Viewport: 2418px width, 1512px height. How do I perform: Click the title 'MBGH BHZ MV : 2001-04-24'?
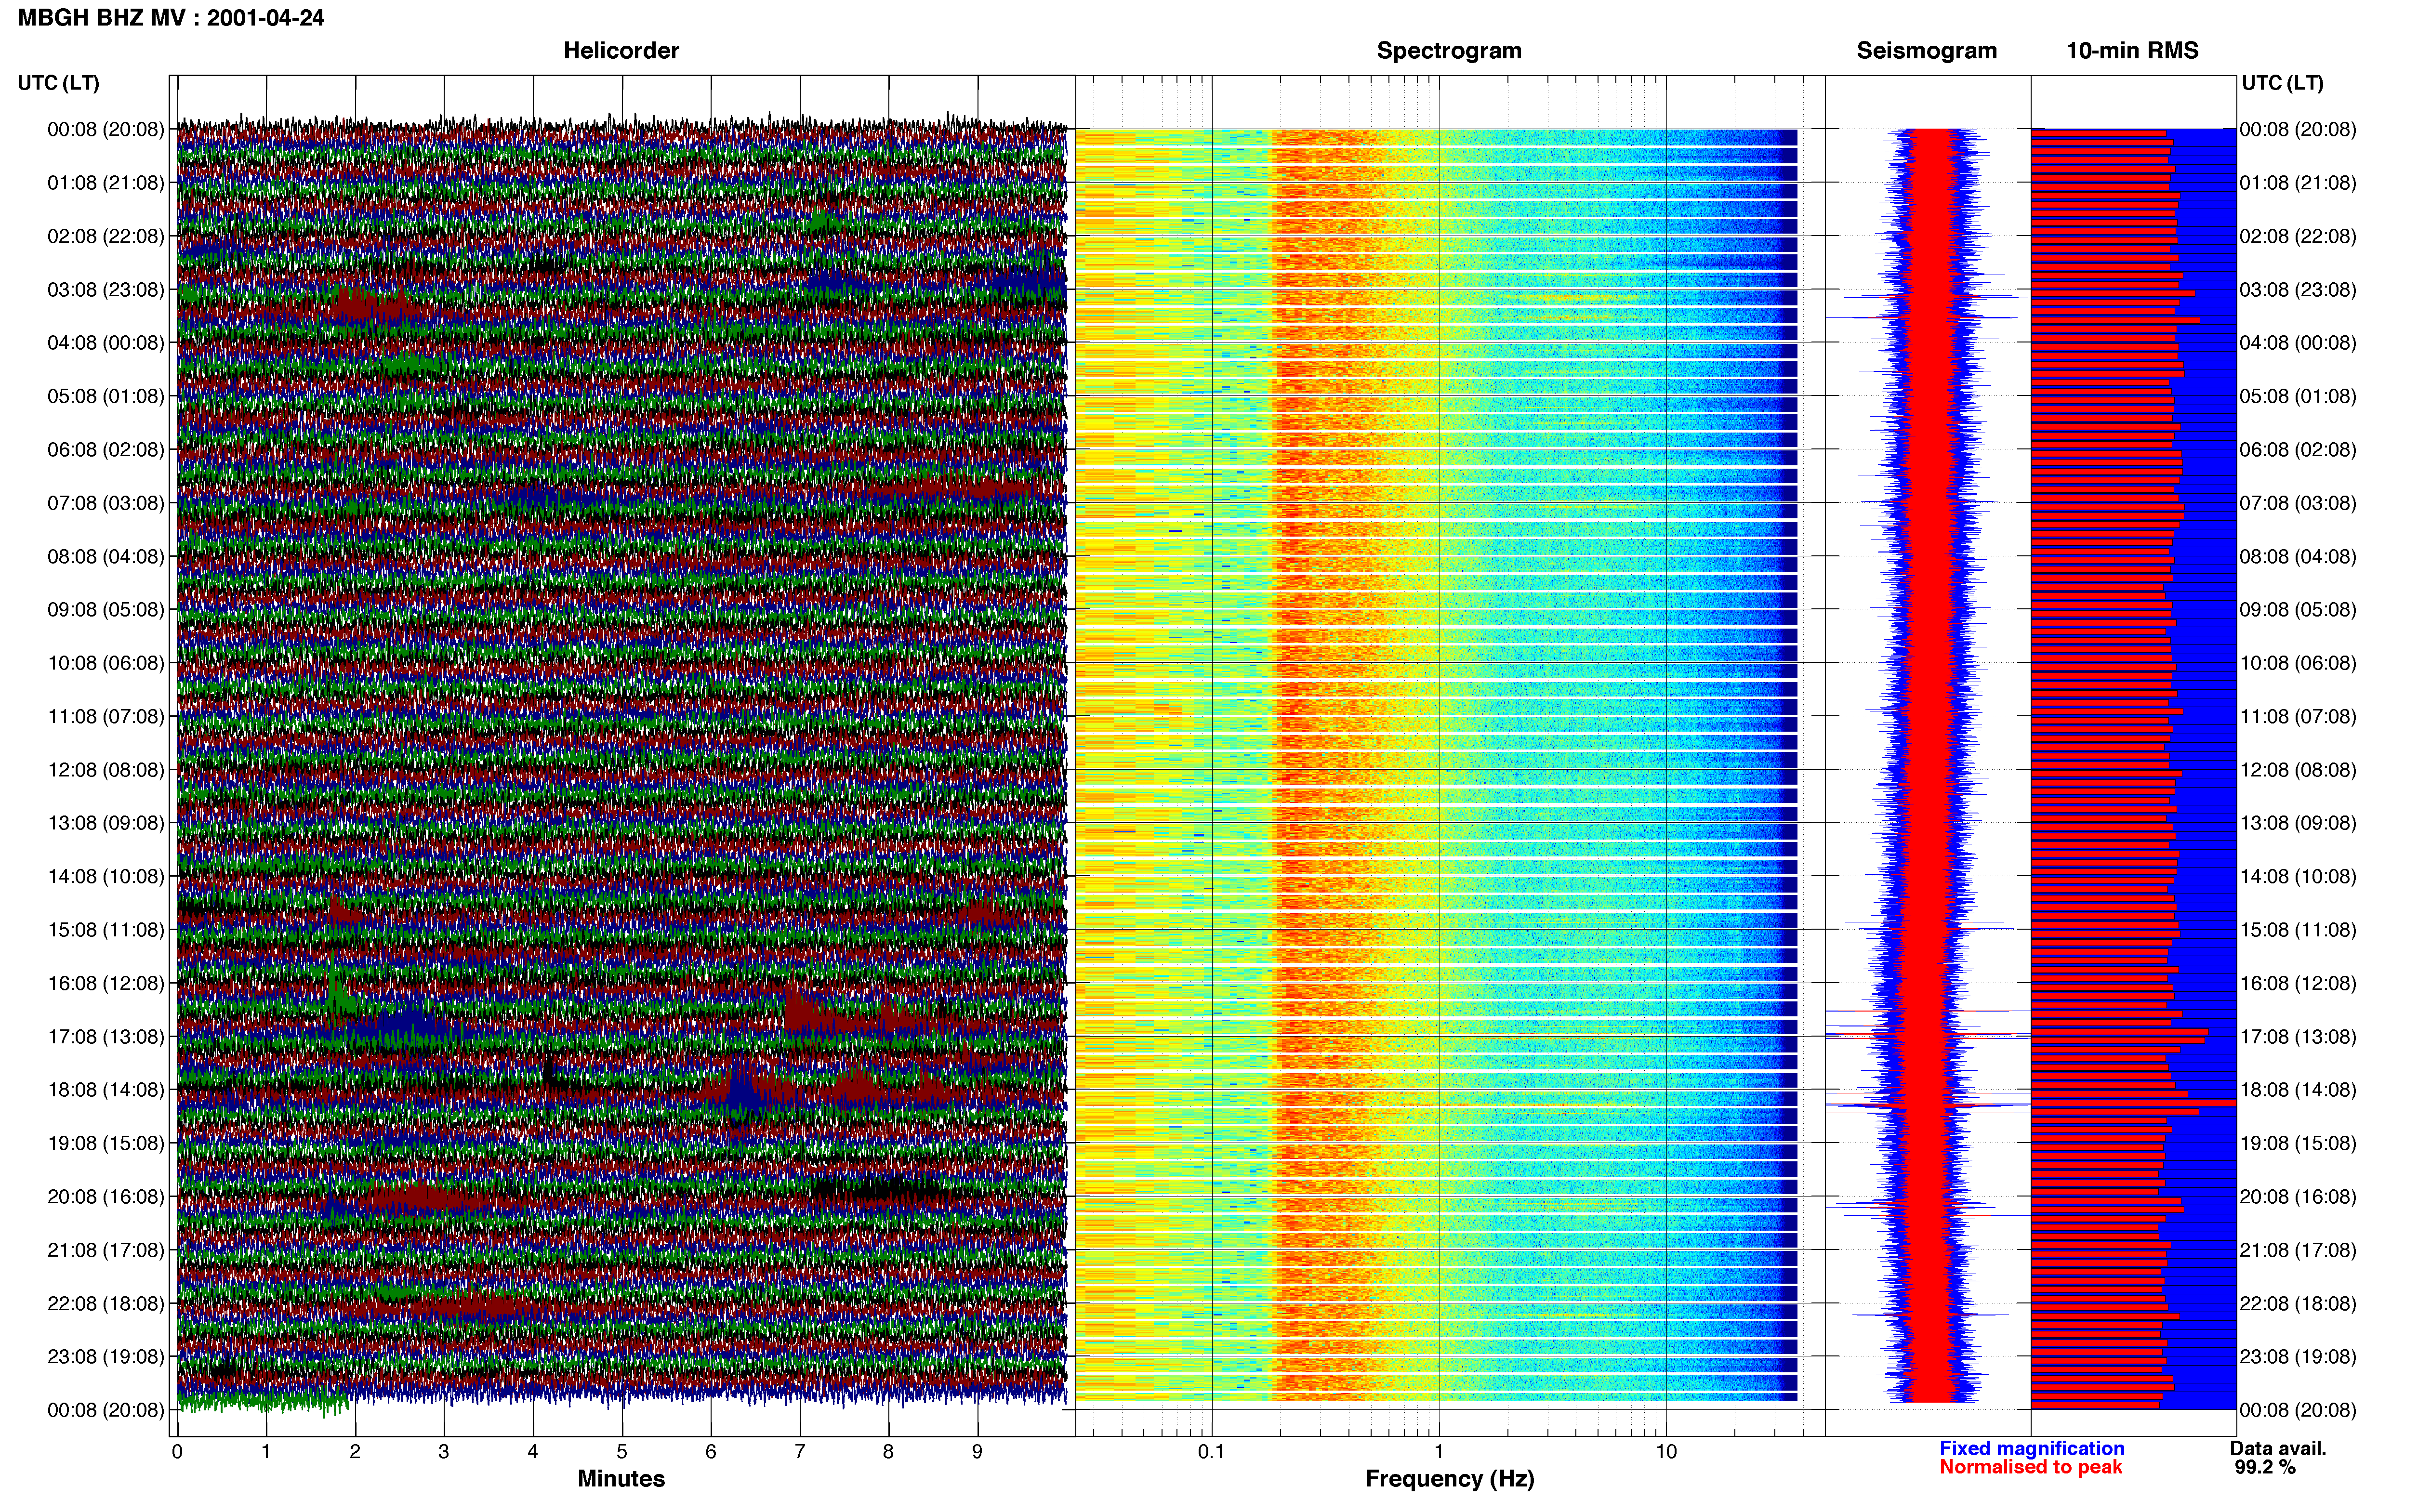(x=171, y=18)
